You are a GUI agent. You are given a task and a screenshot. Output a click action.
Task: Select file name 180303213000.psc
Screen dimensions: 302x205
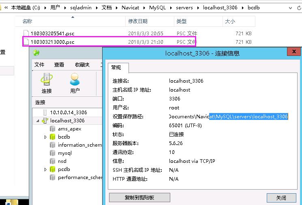[52, 42]
